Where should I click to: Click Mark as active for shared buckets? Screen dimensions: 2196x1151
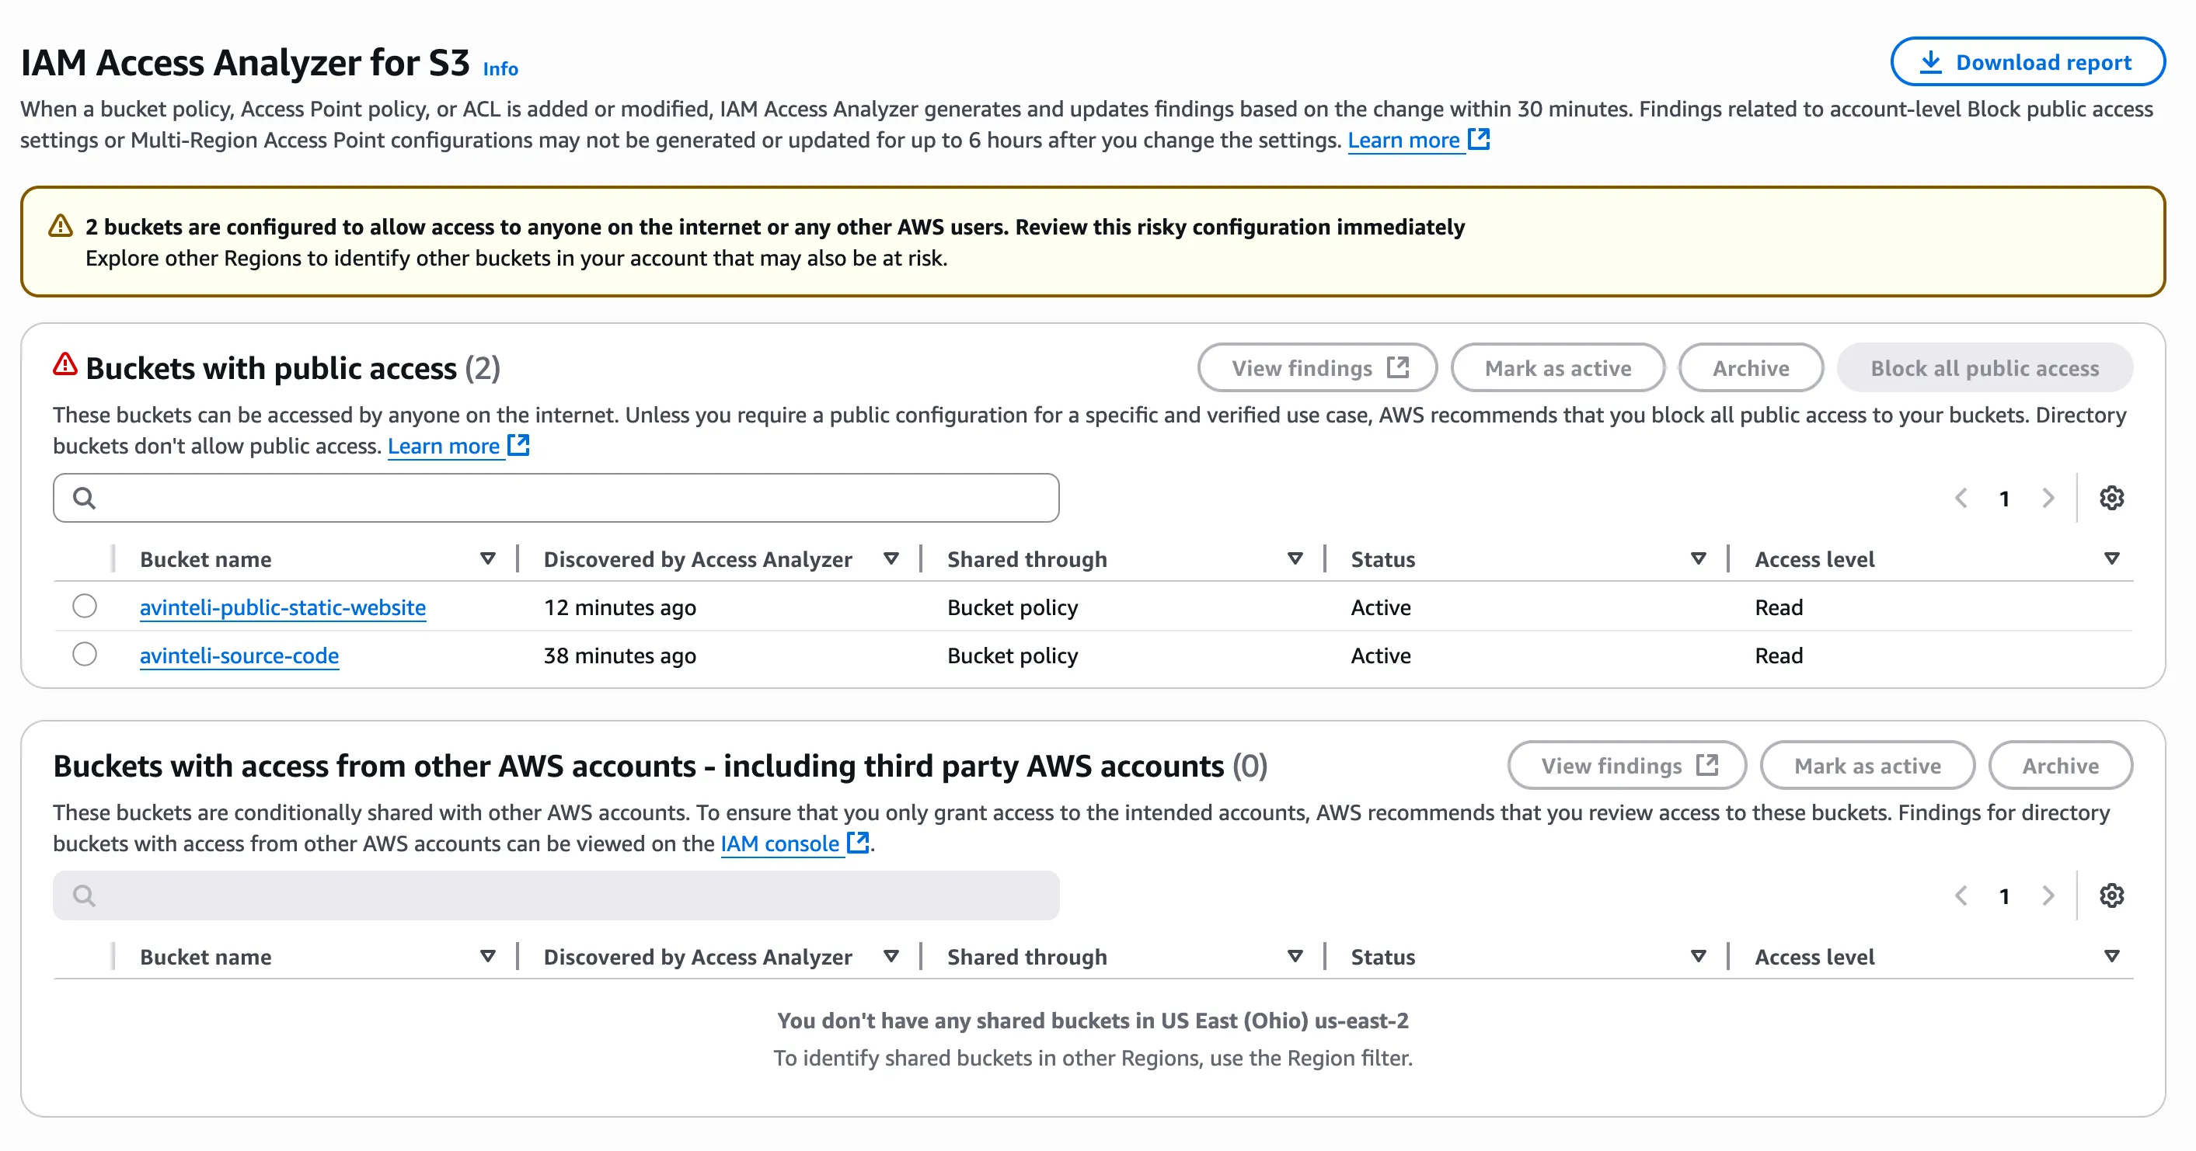[x=1867, y=766]
